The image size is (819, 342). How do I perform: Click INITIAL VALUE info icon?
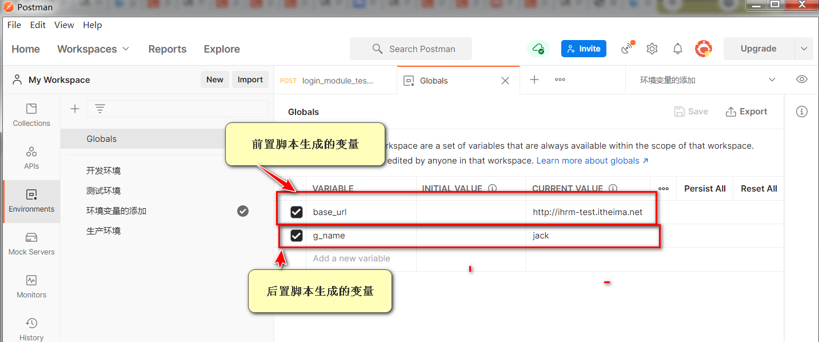pyautogui.click(x=492, y=188)
